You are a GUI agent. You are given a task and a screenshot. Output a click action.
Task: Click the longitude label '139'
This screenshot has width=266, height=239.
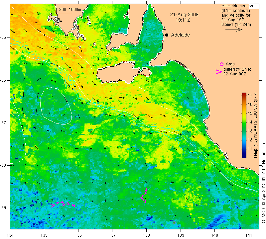click(x=181, y=235)
